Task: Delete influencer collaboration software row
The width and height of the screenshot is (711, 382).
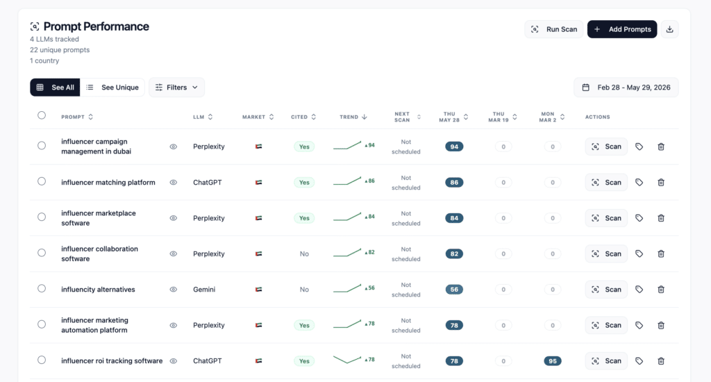Action: point(661,254)
